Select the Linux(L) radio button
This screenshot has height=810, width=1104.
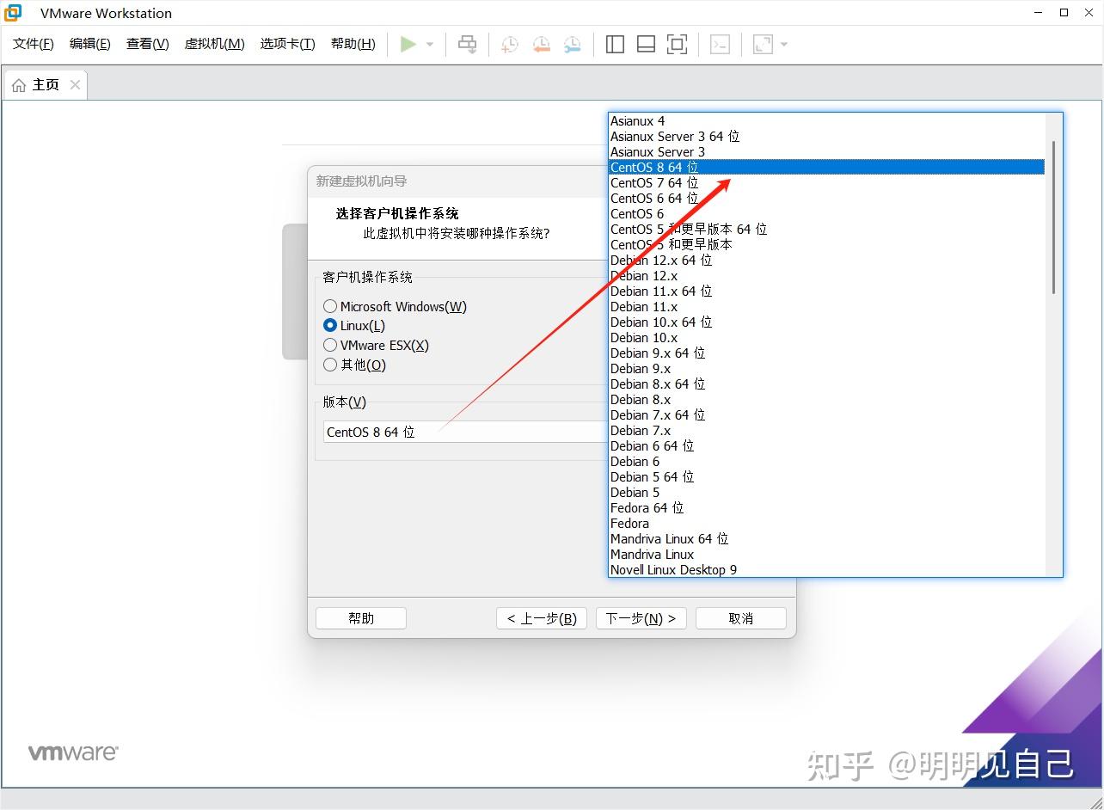pos(330,326)
